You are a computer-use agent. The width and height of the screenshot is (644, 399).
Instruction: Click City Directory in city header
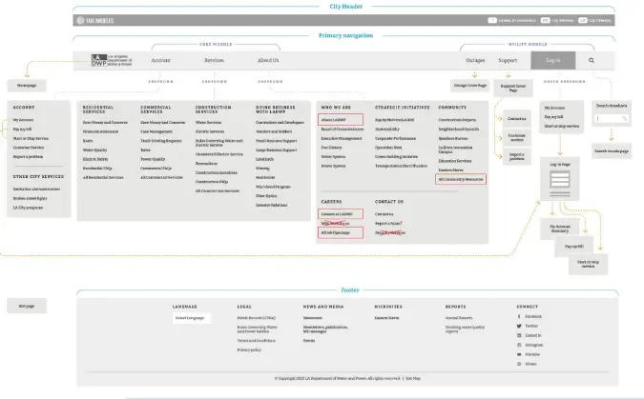tap(594, 20)
